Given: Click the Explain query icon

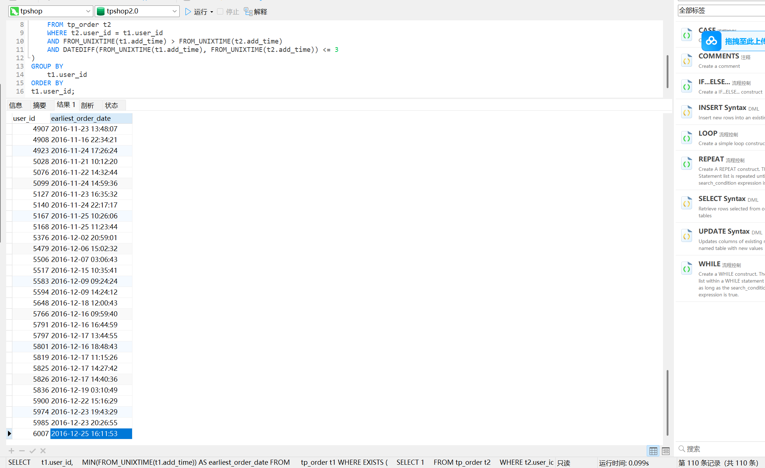Looking at the screenshot, I should pos(248,12).
